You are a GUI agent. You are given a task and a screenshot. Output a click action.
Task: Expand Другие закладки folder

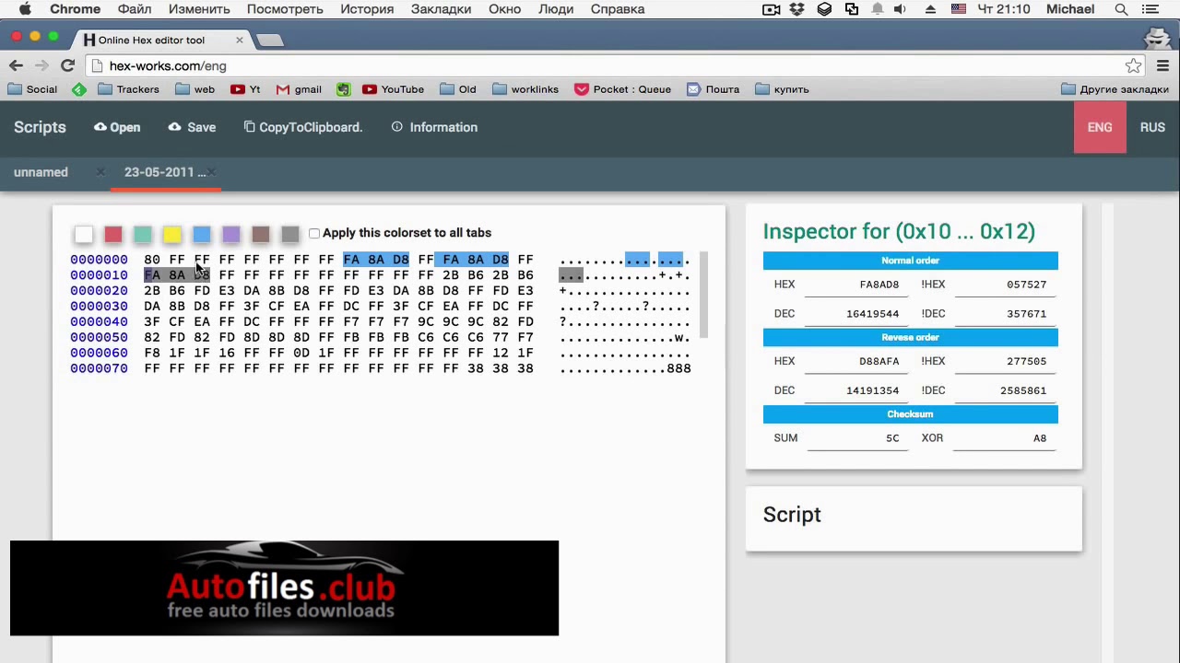(x=1115, y=89)
